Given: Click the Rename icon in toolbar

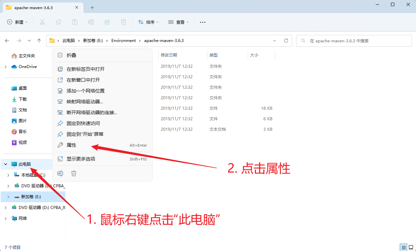Looking at the screenshot, I should pyautogui.click(x=91, y=22).
